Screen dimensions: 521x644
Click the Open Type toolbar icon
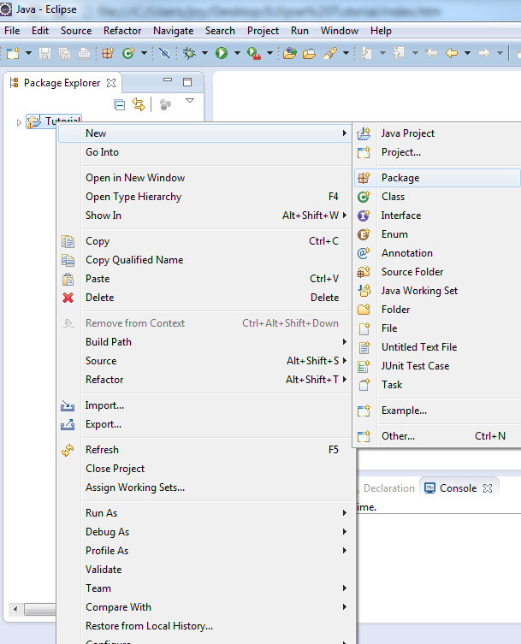coord(290,53)
